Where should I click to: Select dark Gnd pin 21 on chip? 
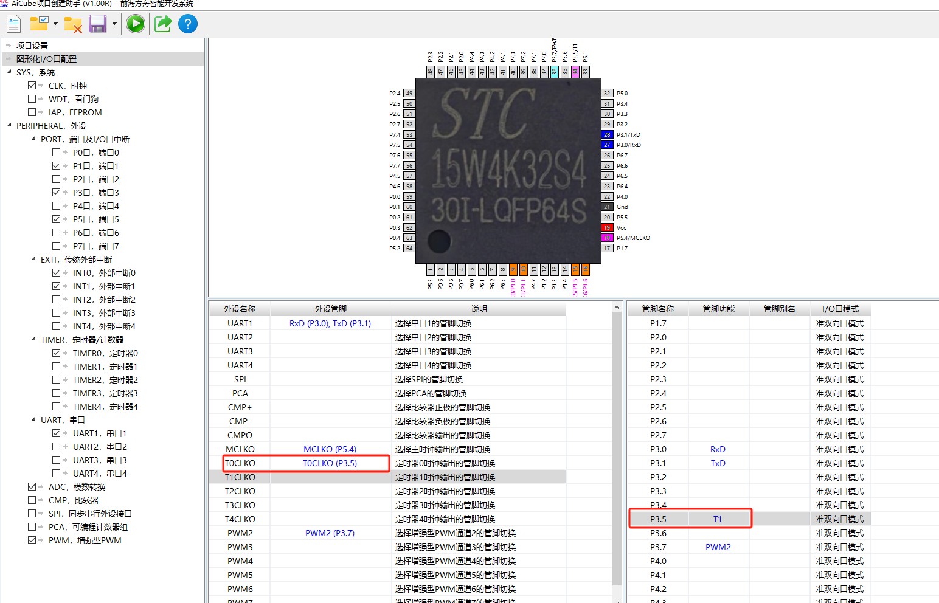[607, 207]
